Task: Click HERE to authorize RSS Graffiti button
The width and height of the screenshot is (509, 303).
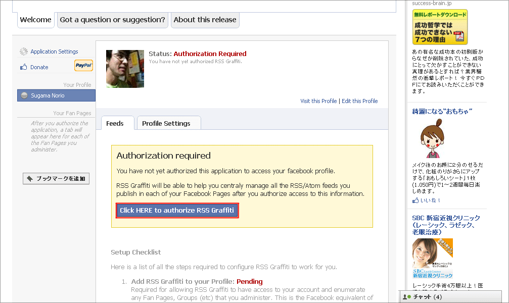Action: point(177,210)
